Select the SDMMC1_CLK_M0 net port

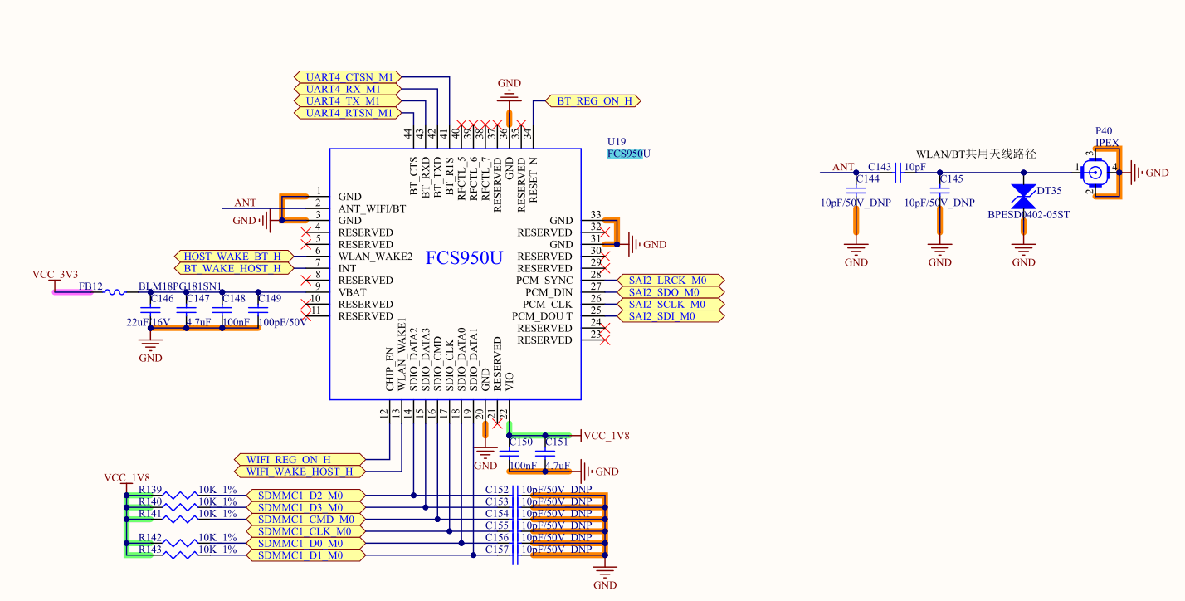[x=306, y=531]
